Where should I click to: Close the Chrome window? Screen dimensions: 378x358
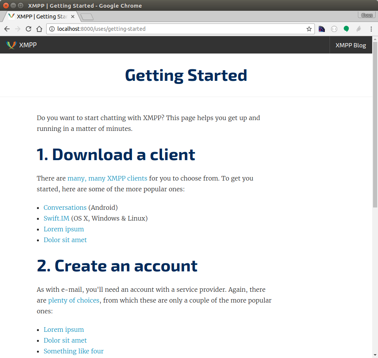6,5
